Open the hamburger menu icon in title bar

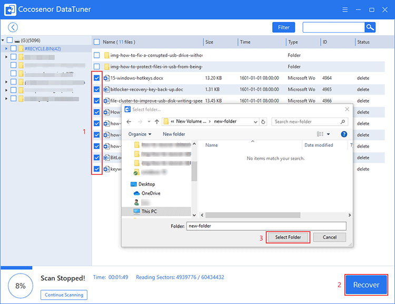345,9
